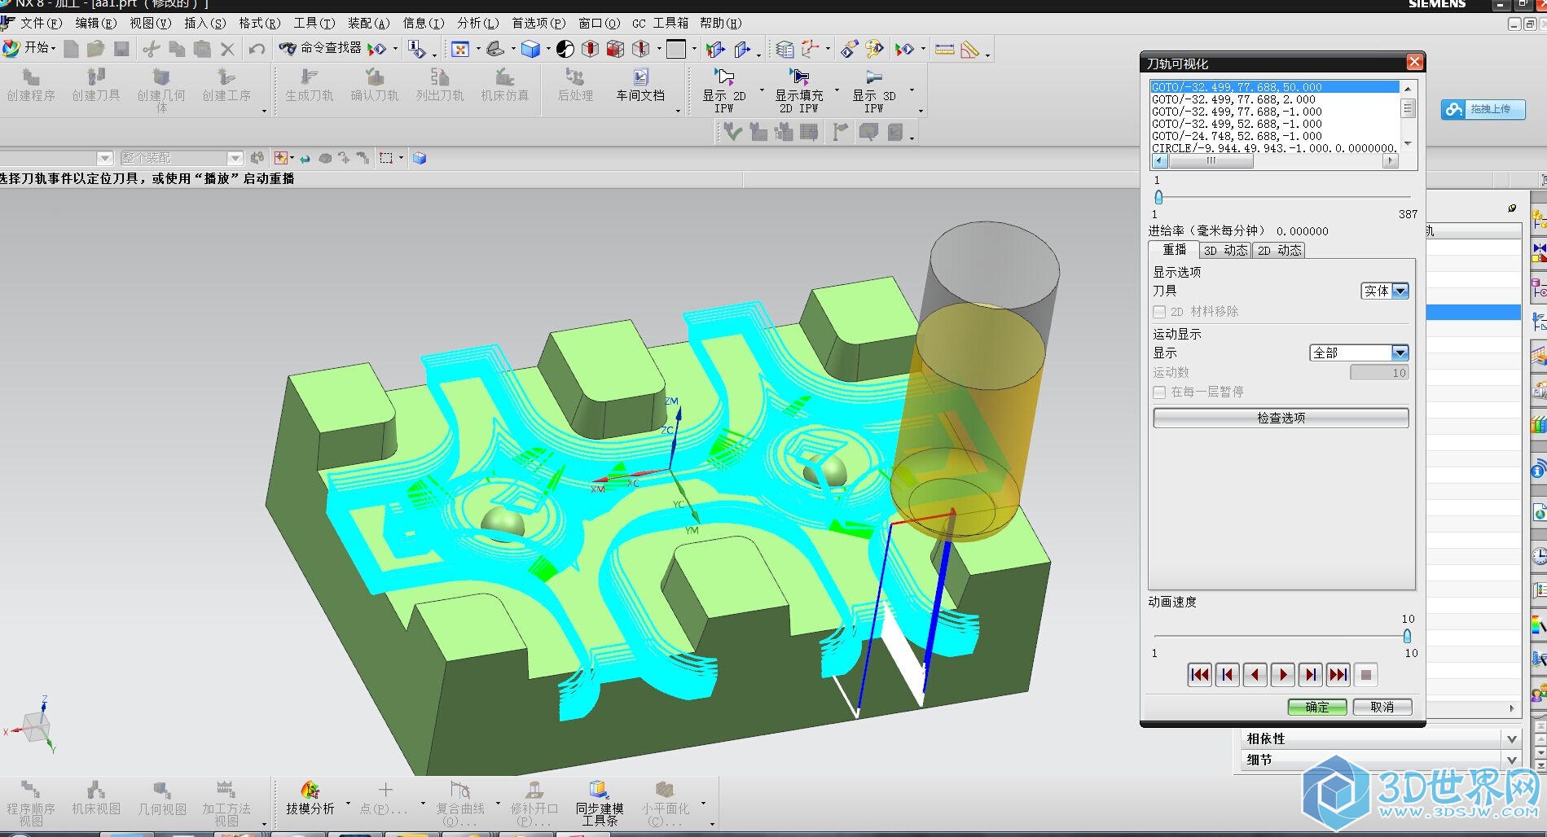Image resolution: width=1547 pixels, height=837 pixels.
Task: Open the tool display dropdown
Action: pos(1400,291)
